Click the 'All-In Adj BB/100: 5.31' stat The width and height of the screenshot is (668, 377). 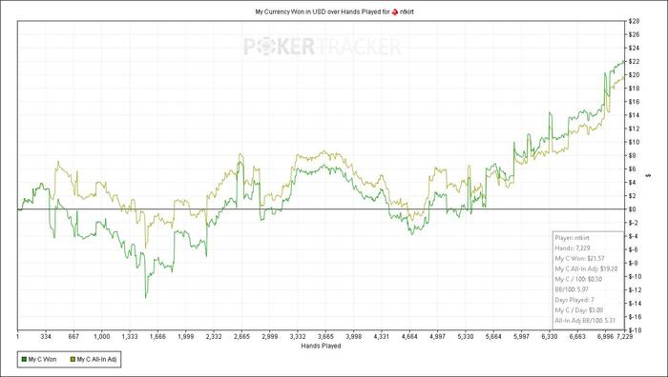(x=585, y=321)
